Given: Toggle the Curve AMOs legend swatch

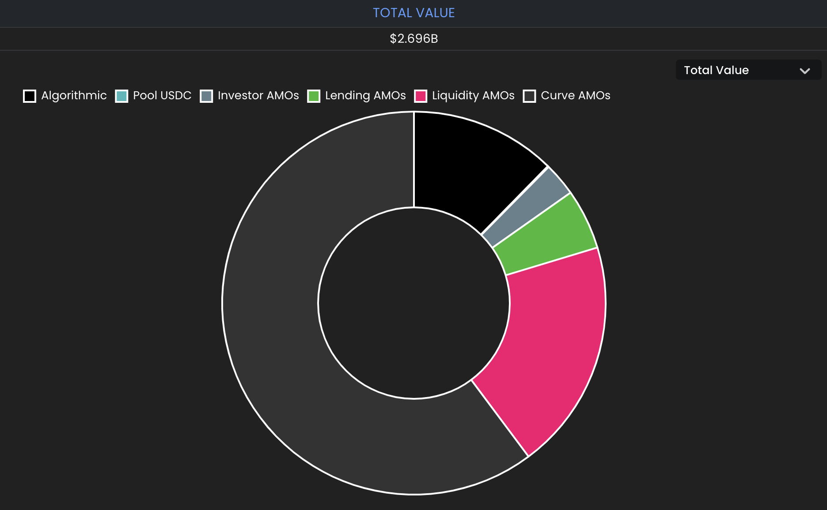Looking at the screenshot, I should (529, 96).
